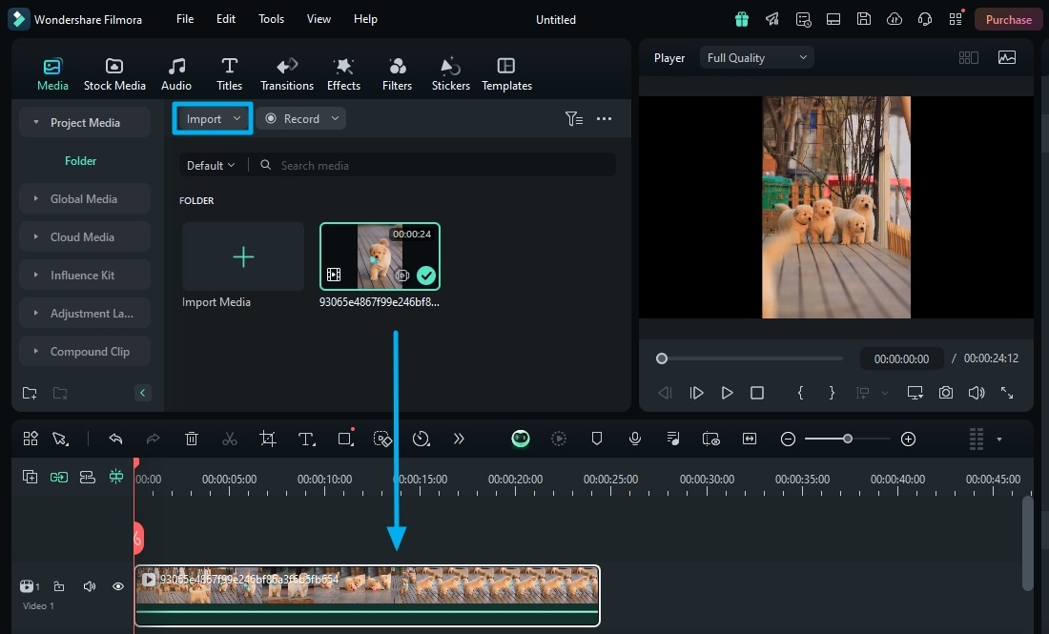Take a snapshot with the camera icon

coord(945,393)
